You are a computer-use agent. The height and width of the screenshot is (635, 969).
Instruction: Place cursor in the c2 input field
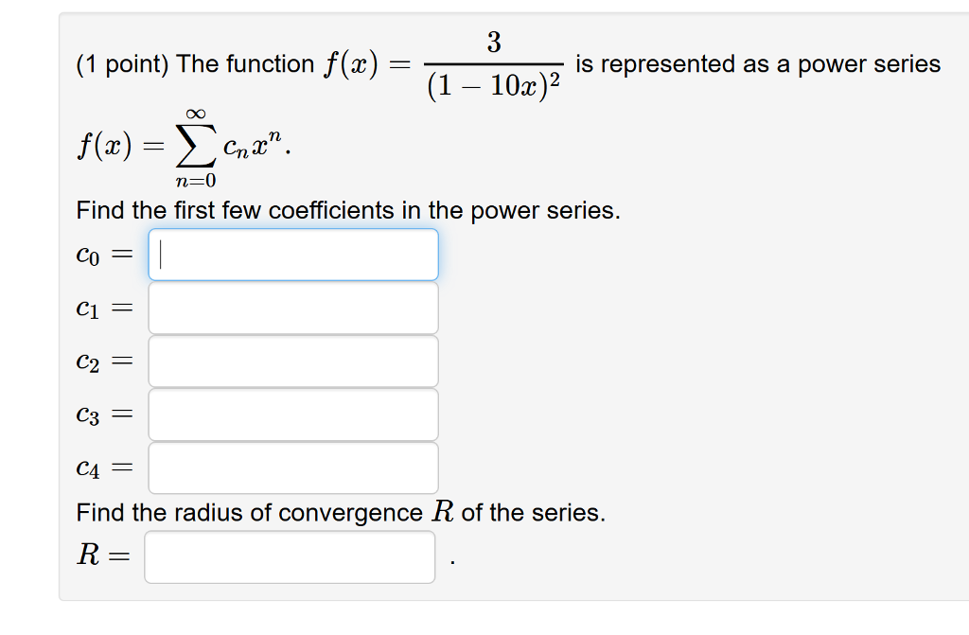click(293, 361)
